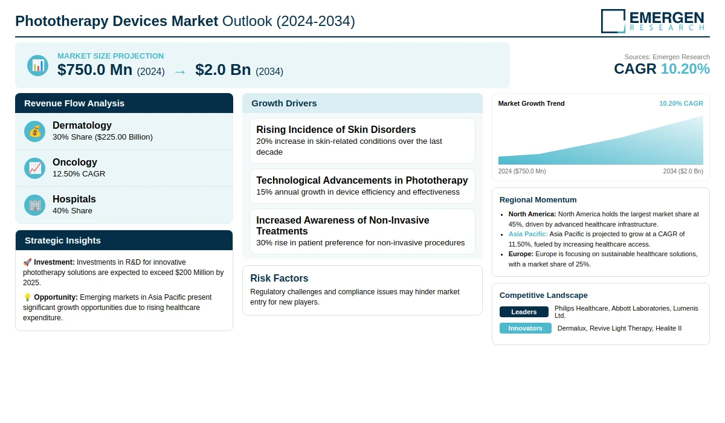Select Technological Advancements in Phototherapy card

pos(362,186)
